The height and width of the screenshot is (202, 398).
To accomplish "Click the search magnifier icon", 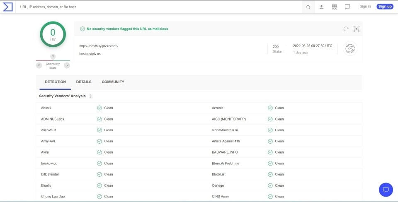I will coord(308,7).
